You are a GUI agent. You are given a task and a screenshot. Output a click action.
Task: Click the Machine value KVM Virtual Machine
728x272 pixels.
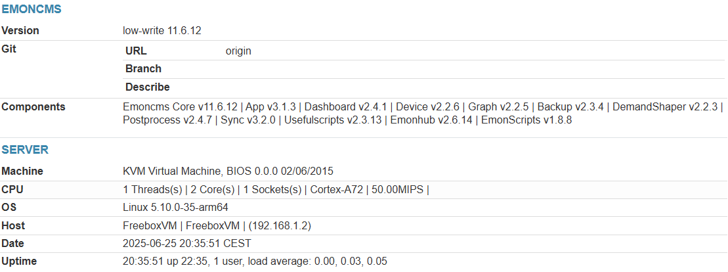(x=171, y=171)
